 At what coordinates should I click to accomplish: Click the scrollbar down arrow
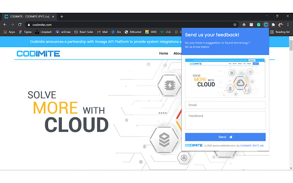291,168
